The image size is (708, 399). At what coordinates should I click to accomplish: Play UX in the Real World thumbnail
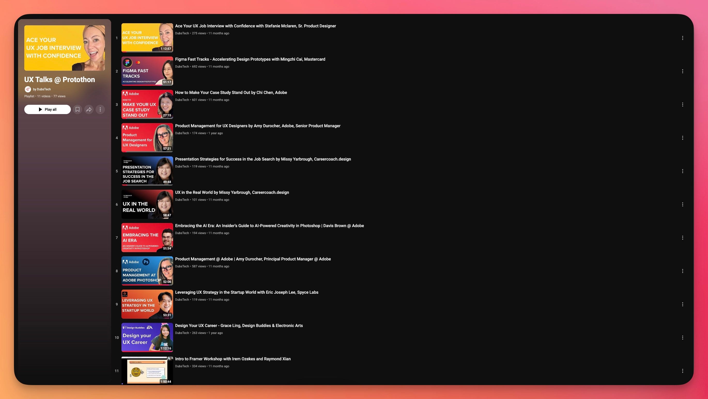pyautogui.click(x=147, y=204)
